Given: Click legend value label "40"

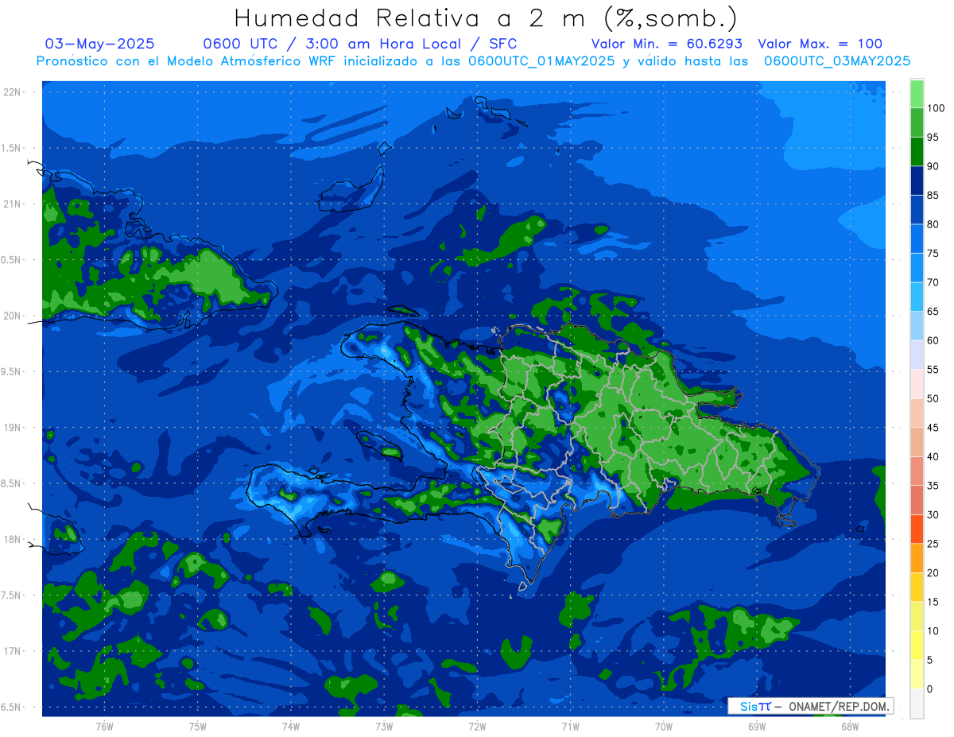Looking at the screenshot, I should 933,456.
